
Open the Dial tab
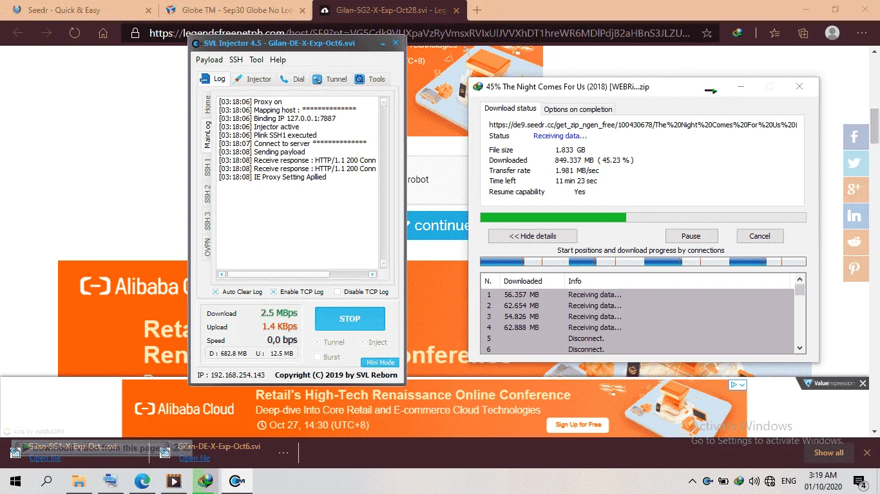292,79
